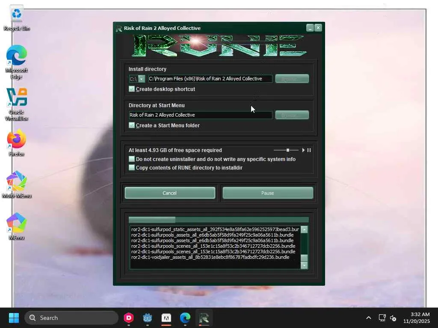Viewport: 438px width, 328px height.
Task: Open the clock and date flyout
Action: [x=416, y=318]
